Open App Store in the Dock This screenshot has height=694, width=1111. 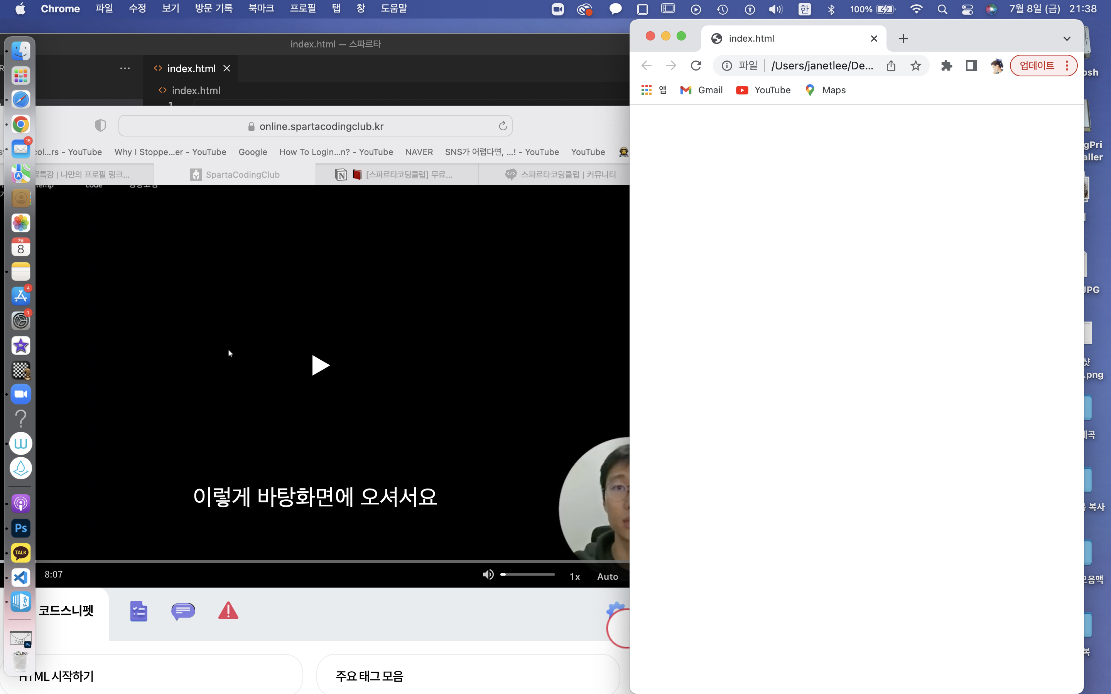tap(21, 296)
